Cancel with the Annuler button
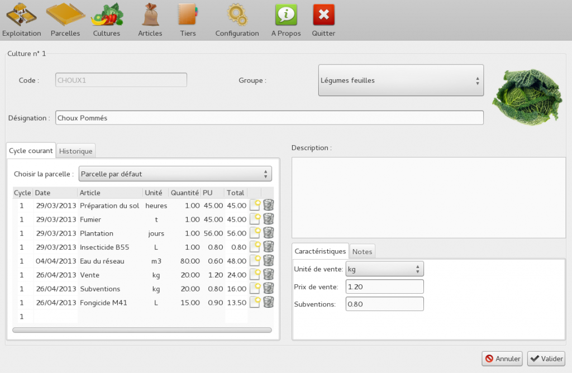Image resolution: width=572 pixels, height=373 pixels. [x=502, y=359]
